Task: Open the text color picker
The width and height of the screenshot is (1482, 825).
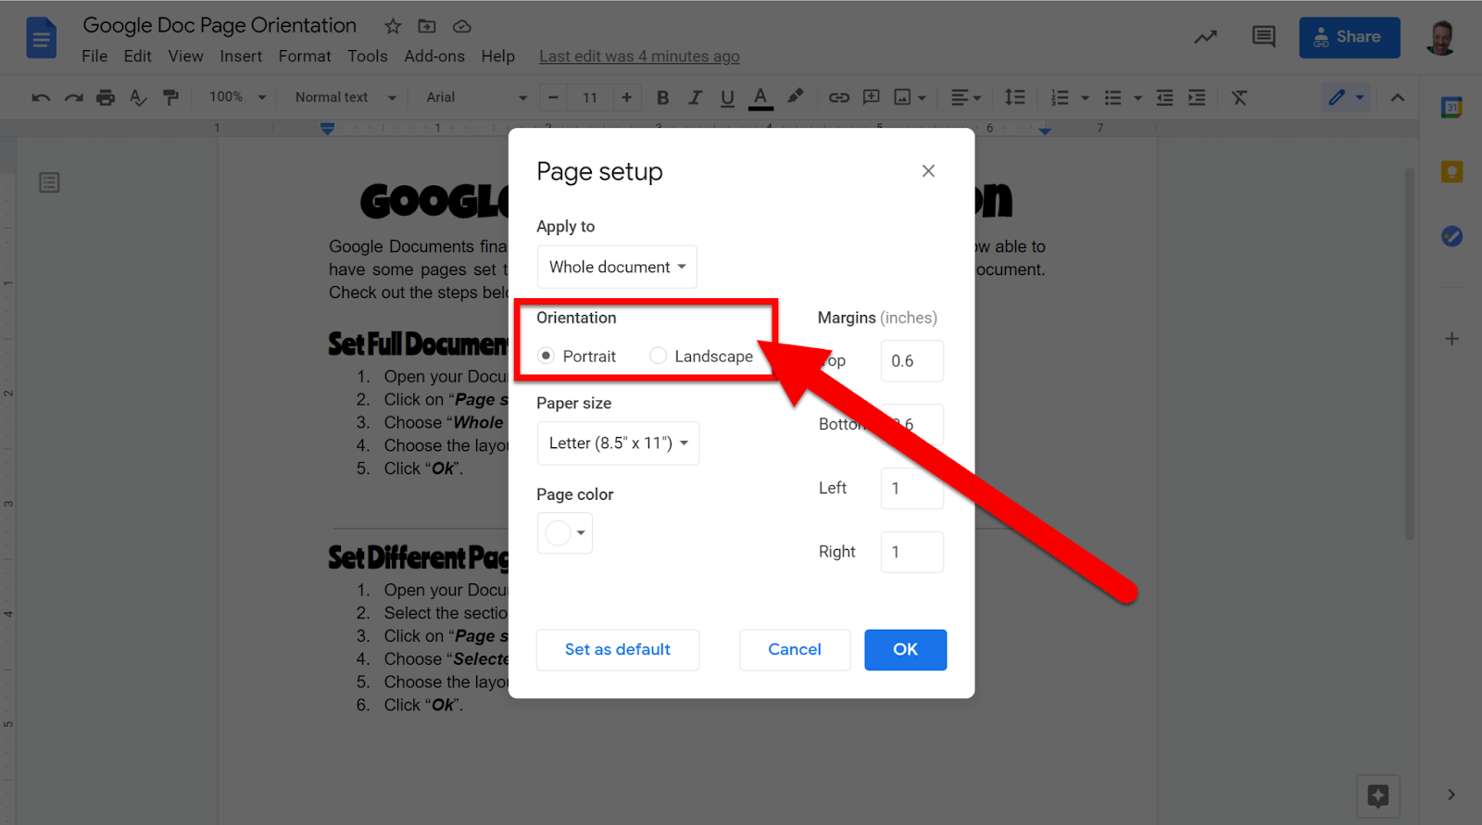Action: pos(760,97)
